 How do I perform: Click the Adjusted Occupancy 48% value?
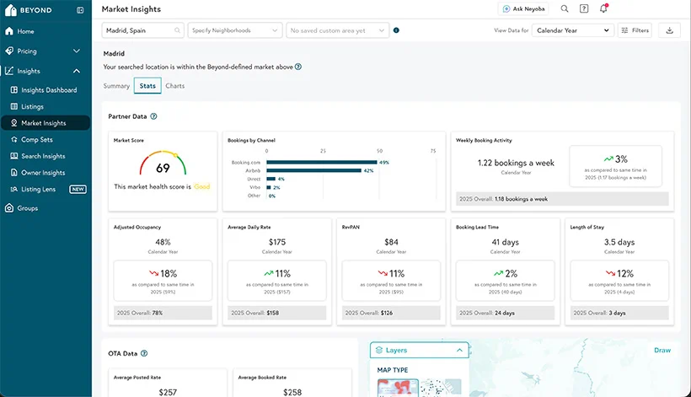(163, 242)
